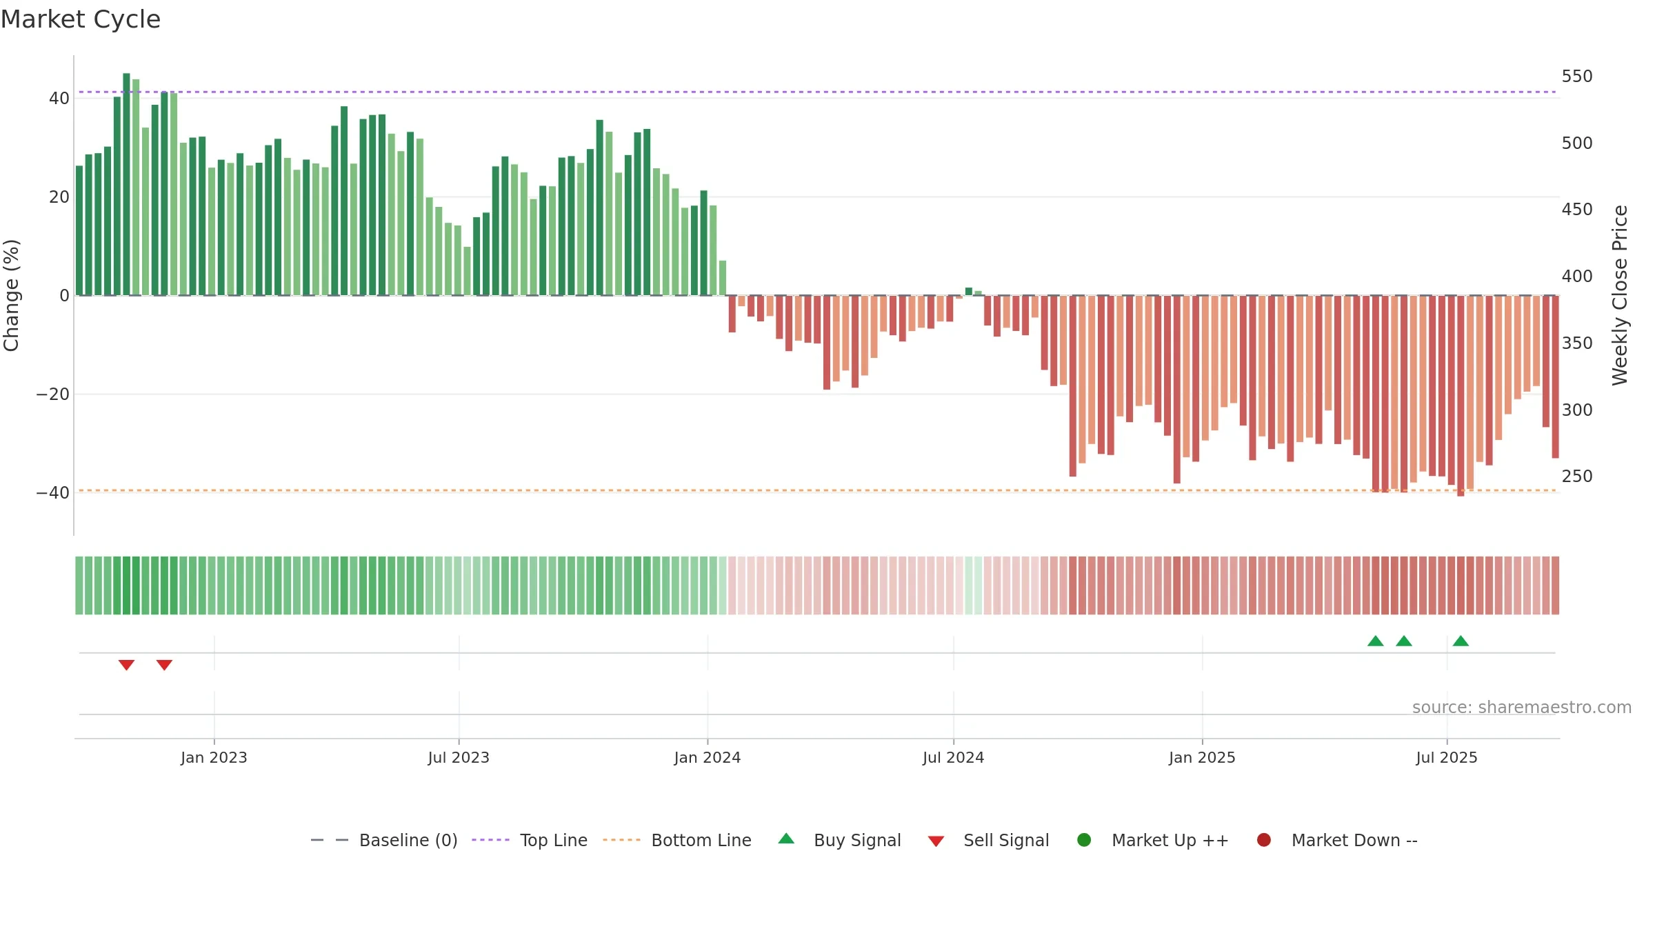Click the source: sharemaestro.com text
Viewport: 1655px width, 931px height.
pyautogui.click(x=1522, y=708)
